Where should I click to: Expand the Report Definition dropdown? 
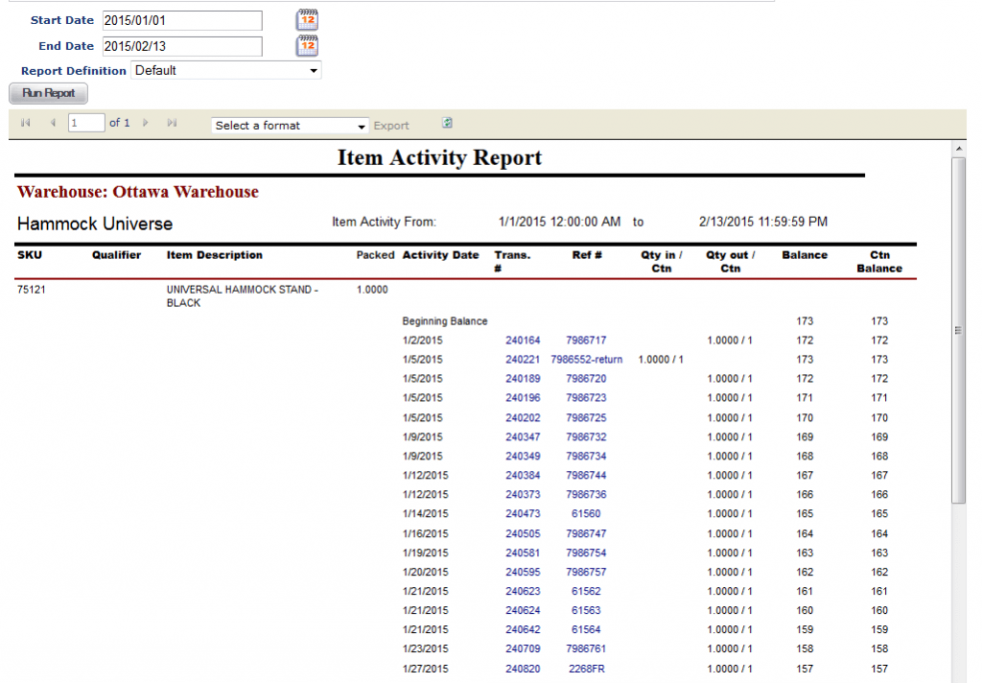point(313,71)
